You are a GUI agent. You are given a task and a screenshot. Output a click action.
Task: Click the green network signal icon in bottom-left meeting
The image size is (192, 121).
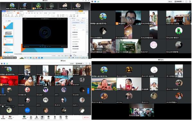[7, 64]
